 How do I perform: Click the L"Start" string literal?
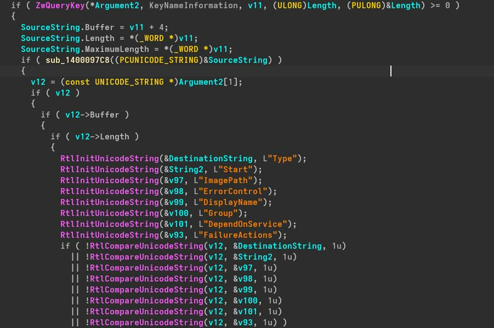(x=233, y=169)
